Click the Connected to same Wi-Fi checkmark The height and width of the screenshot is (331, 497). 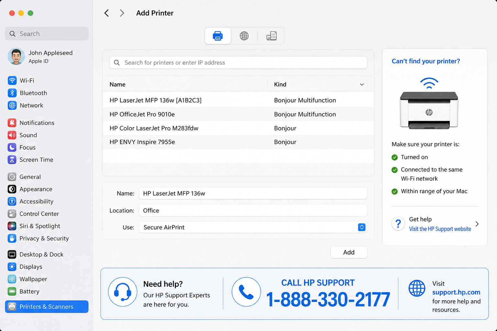point(394,170)
